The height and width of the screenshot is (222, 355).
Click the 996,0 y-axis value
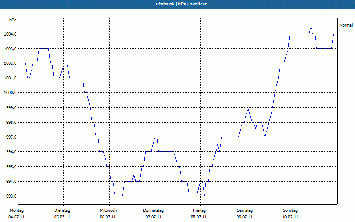click(11, 152)
